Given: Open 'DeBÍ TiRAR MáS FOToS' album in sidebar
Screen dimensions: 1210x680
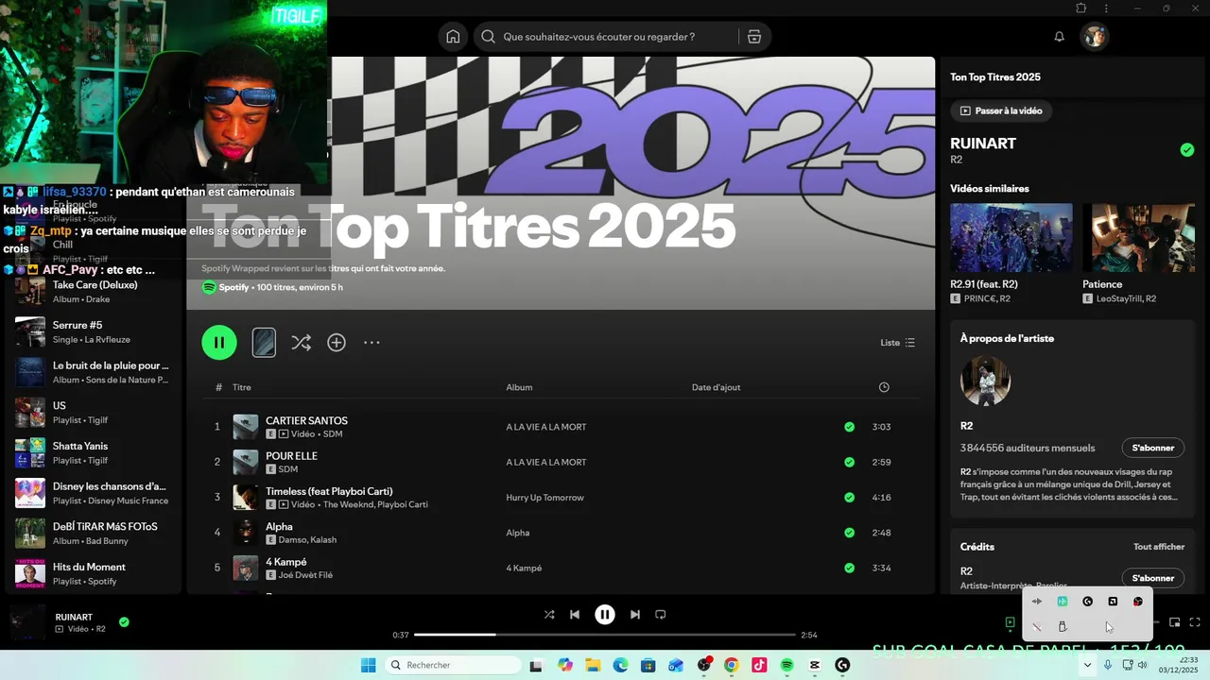Looking at the screenshot, I should pyautogui.click(x=95, y=533).
